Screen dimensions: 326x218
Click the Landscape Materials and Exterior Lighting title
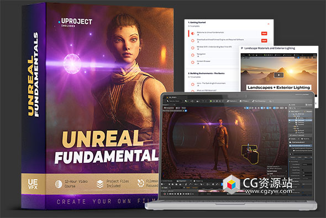click(270, 48)
